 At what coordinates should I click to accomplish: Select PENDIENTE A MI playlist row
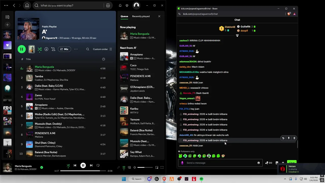coord(66,135)
